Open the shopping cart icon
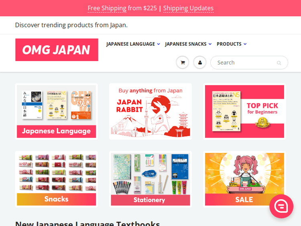This screenshot has height=226, width=301. pos(183,63)
